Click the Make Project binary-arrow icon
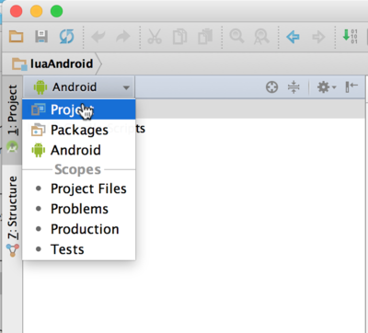 tap(350, 36)
